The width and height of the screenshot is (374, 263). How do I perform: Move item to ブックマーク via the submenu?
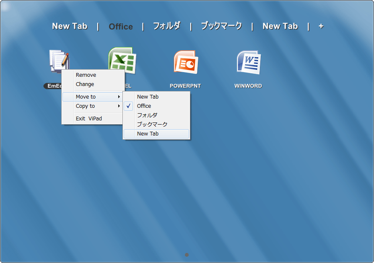point(156,124)
